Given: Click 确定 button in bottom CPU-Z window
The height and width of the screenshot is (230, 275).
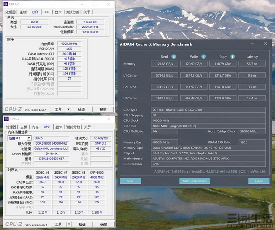Looking at the screenshot, I should (104, 224).
